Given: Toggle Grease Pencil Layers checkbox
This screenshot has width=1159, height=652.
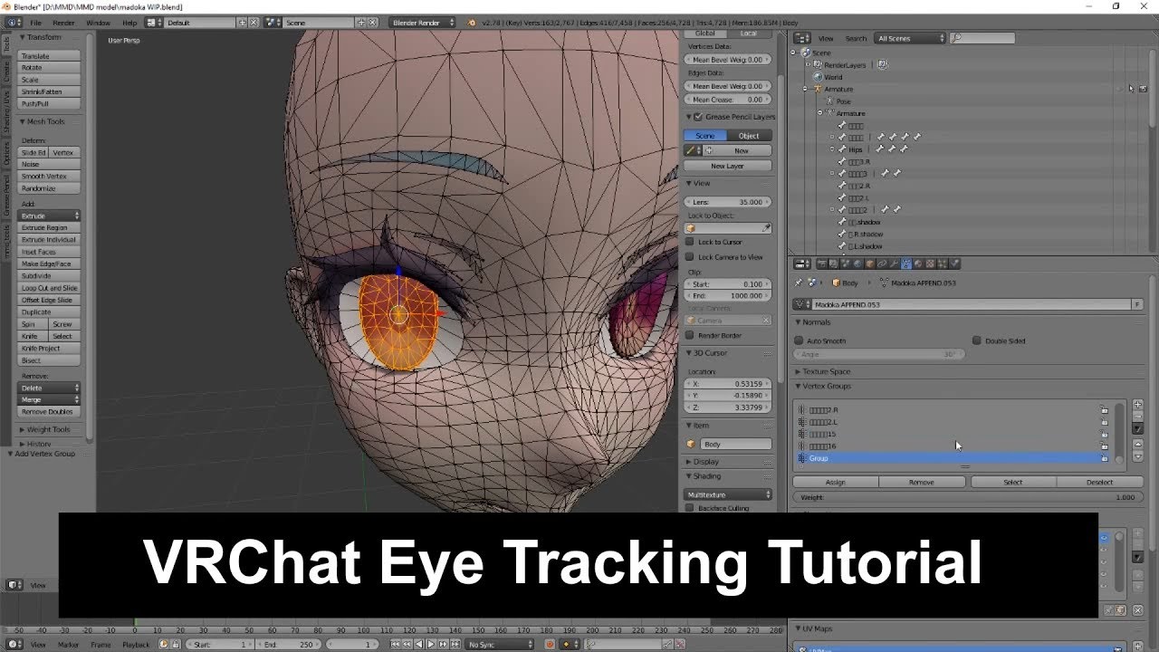Looking at the screenshot, I should [x=698, y=117].
